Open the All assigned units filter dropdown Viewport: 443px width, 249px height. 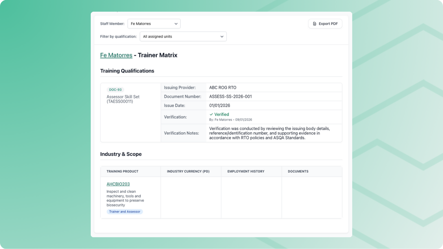(x=183, y=36)
